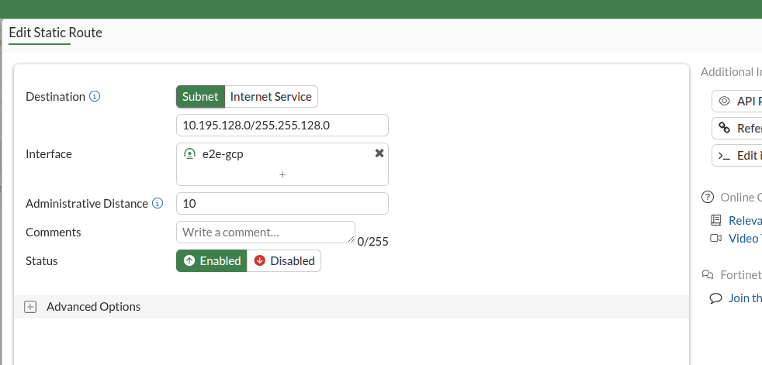Screen dimensions: 762x365
Task: Click the Edit Static Route title tab
Action: click(55, 33)
